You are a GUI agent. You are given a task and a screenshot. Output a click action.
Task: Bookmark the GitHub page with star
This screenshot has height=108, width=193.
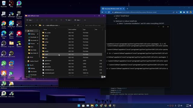[x=177, y=12]
